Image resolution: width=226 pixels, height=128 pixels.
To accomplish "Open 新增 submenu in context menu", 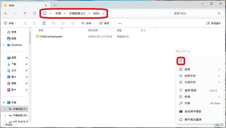I will pyautogui.click(x=200, y=97).
